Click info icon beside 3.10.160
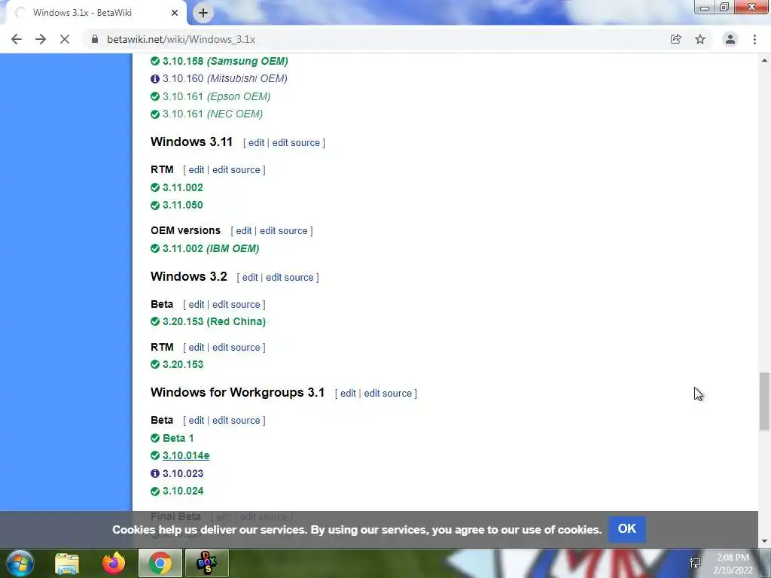771x578 pixels. pyautogui.click(x=155, y=78)
